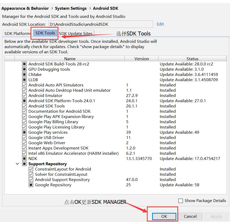Click the Android SDK breadcrumb
Viewport: 230px width, 222px height.
click(x=106, y=8)
